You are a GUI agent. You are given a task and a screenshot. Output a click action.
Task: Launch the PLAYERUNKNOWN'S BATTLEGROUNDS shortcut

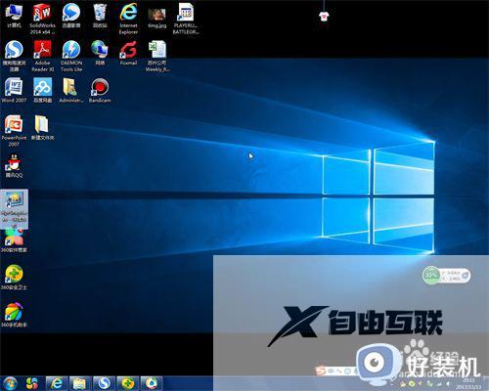pos(186,19)
